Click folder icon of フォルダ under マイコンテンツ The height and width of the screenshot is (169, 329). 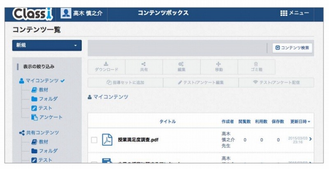pyautogui.click(x=34, y=99)
